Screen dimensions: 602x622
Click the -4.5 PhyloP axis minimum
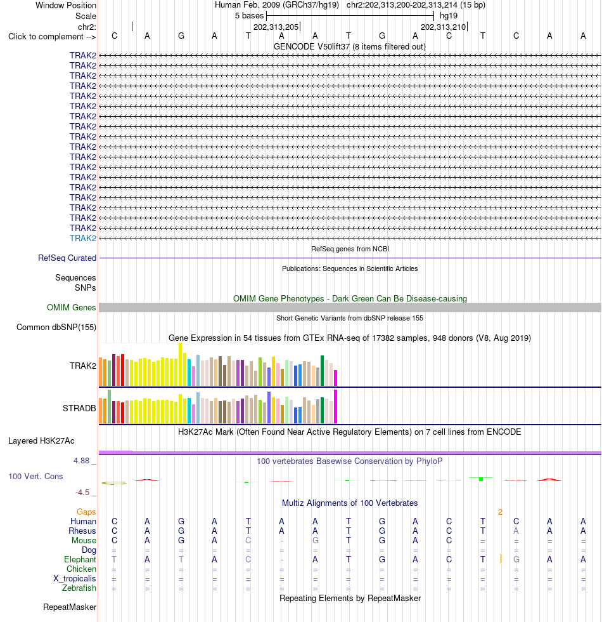coord(82,493)
